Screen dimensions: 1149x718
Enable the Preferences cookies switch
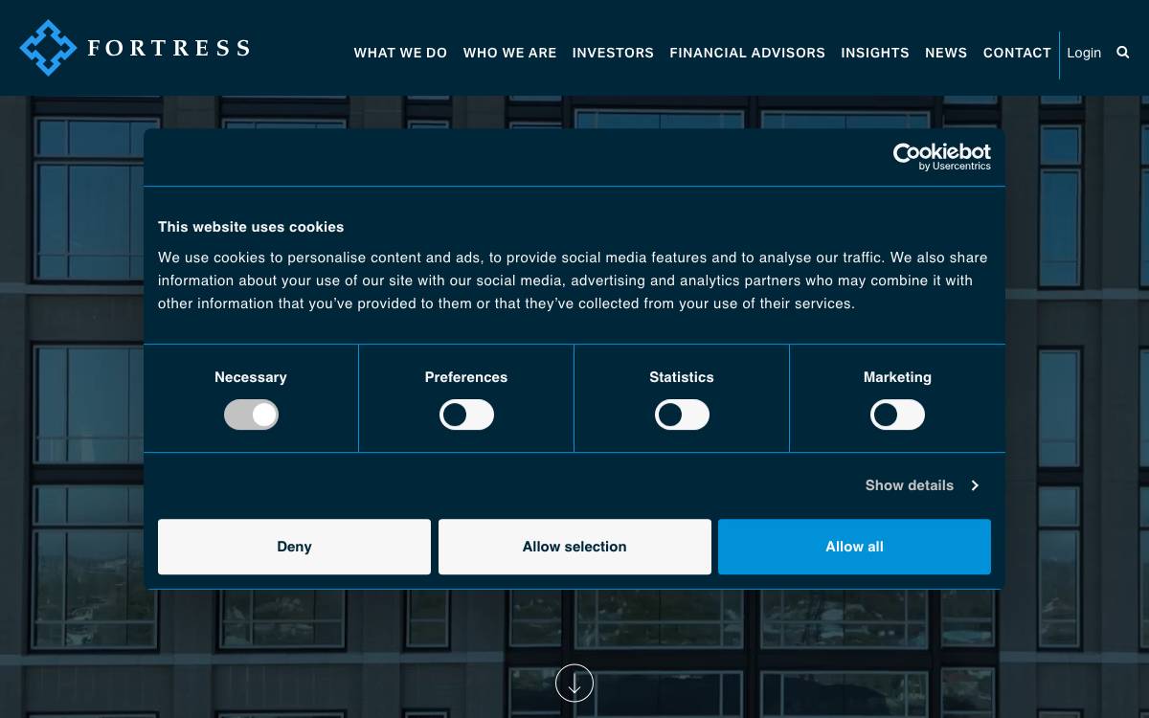pyautogui.click(x=466, y=415)
